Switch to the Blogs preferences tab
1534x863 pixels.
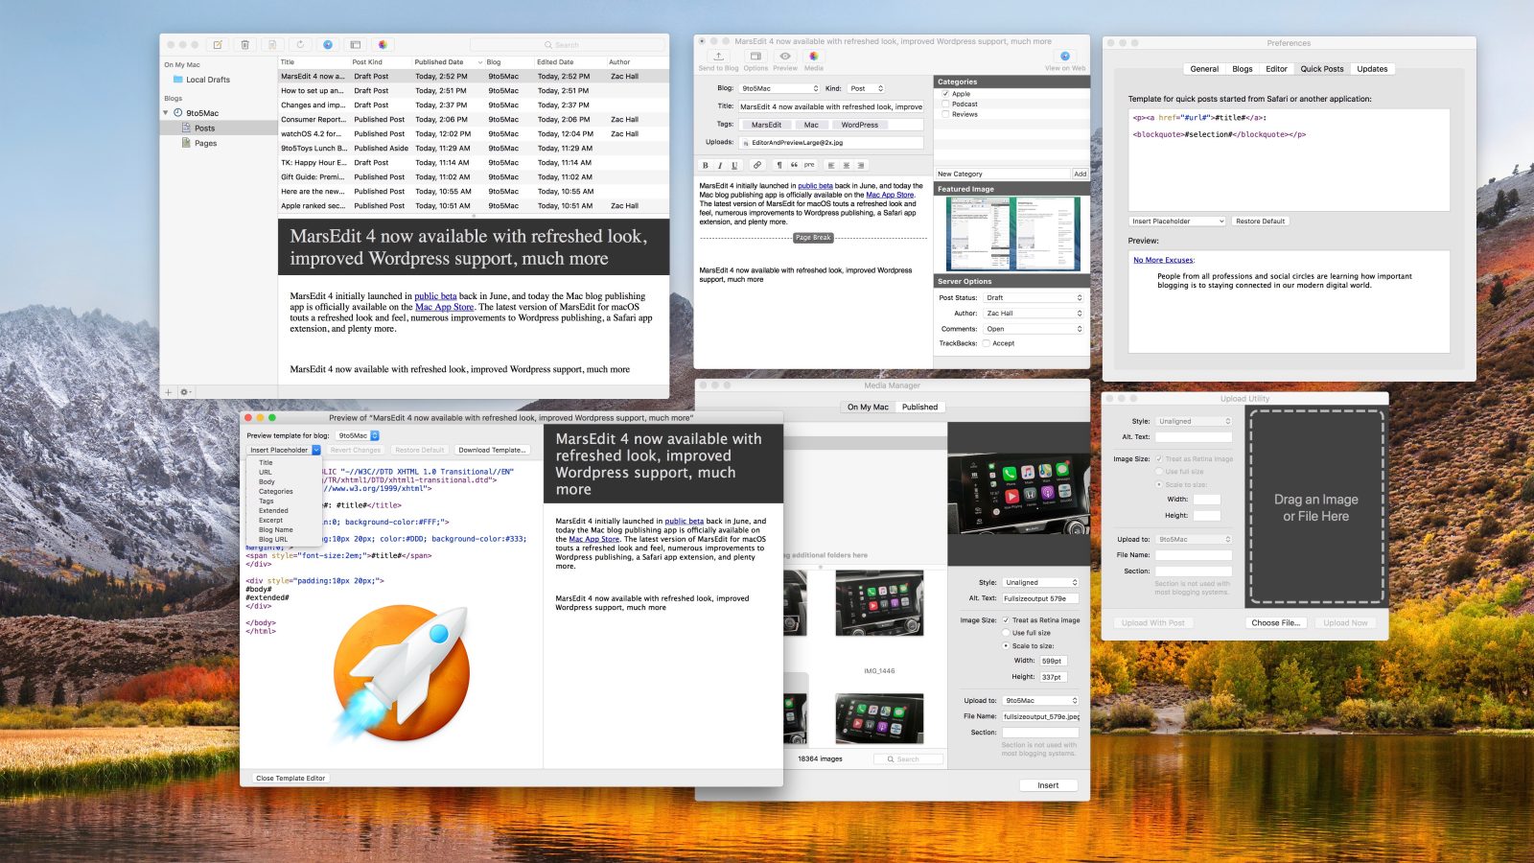pos(1242,69)
